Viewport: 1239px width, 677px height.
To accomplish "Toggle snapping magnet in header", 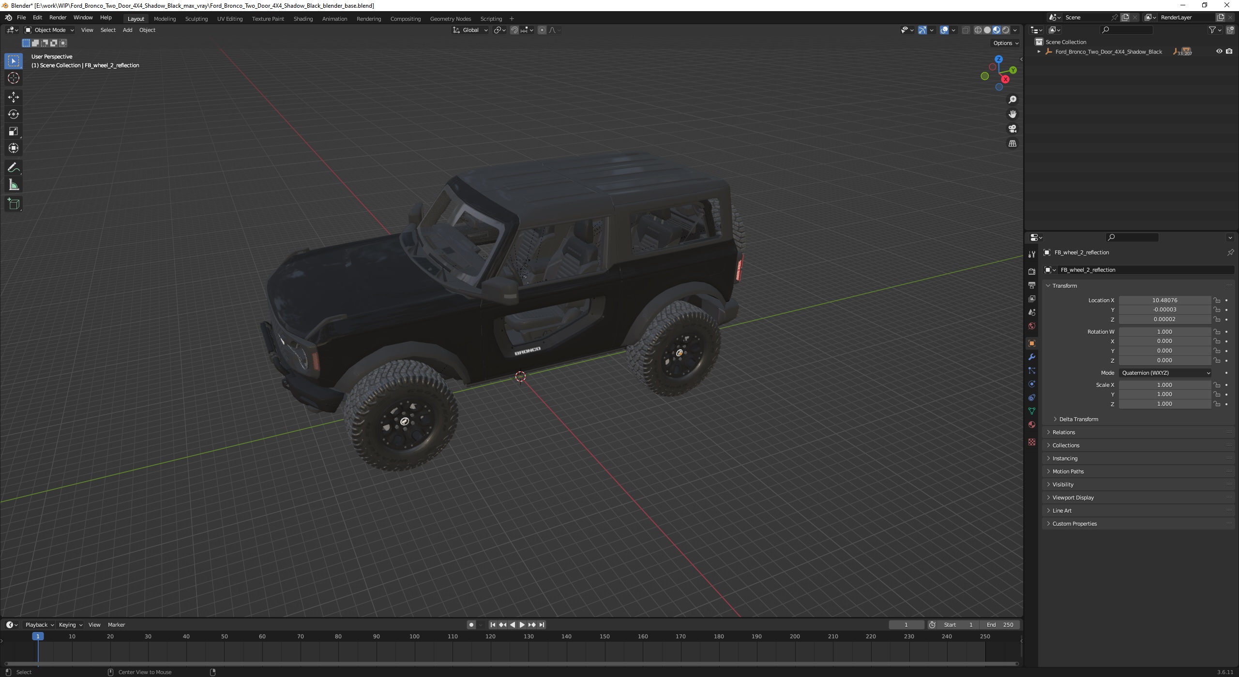I will [x=514, y=30].
